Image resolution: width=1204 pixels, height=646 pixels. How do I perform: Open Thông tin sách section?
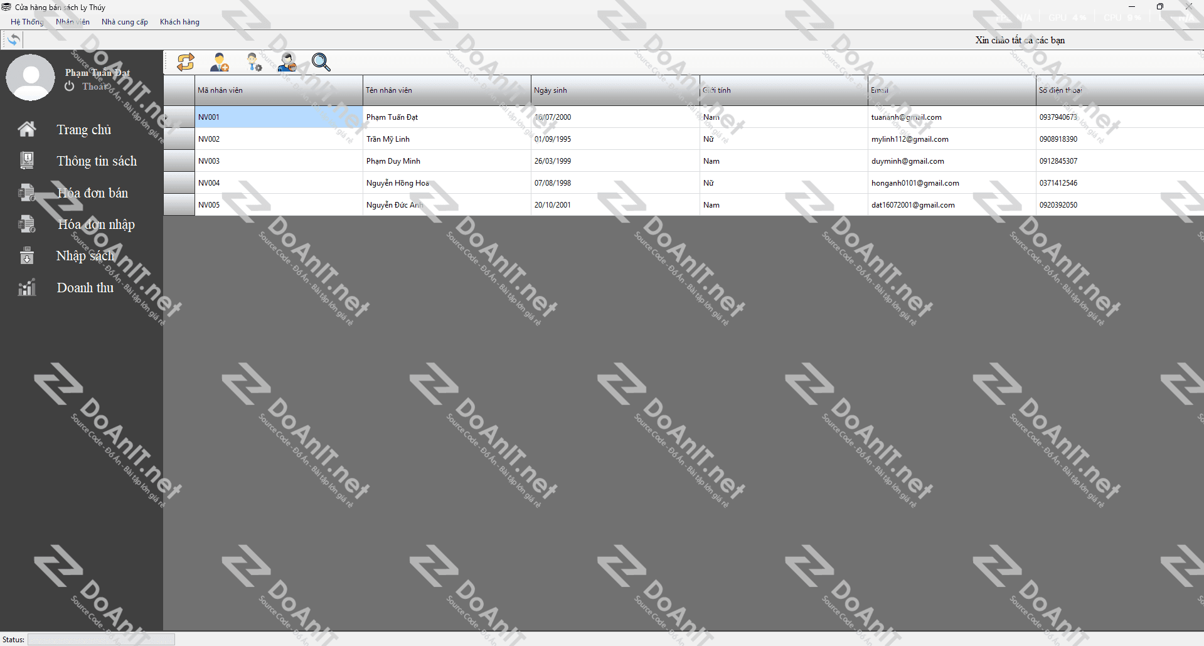(x=97, y=161)
